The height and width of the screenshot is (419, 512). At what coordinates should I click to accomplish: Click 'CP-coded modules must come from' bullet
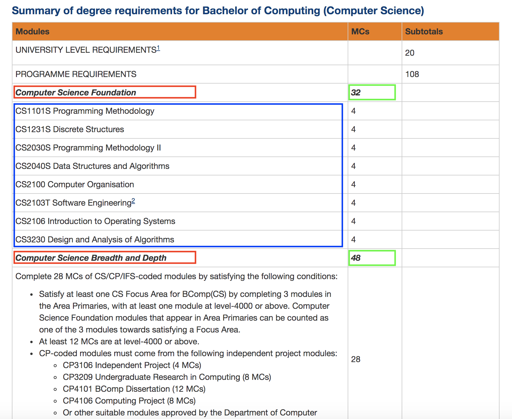coord(188,353)
